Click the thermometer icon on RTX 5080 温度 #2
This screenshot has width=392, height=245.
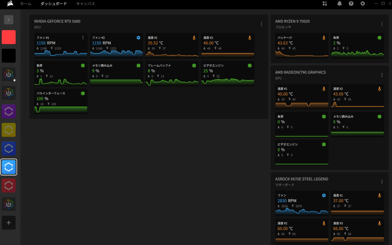click(250, 38)
